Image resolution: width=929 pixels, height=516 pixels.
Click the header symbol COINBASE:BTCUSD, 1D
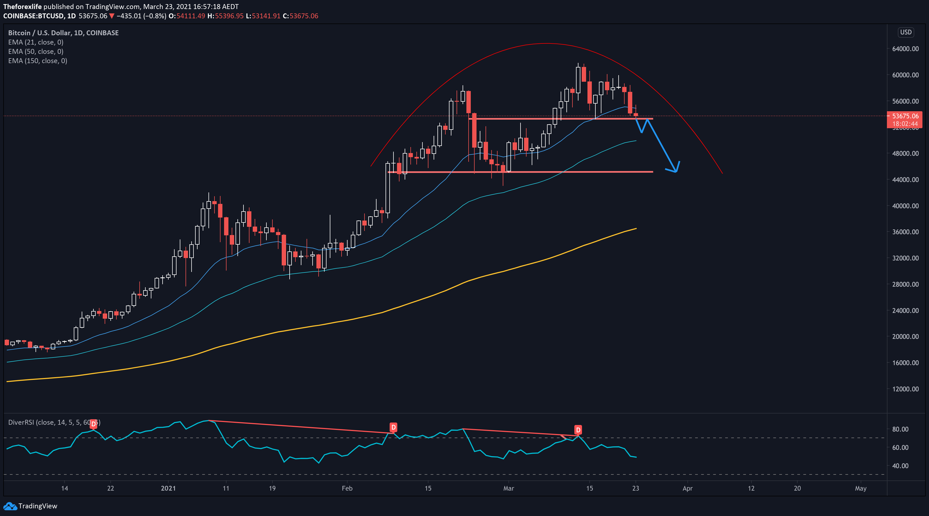point(40,16)
